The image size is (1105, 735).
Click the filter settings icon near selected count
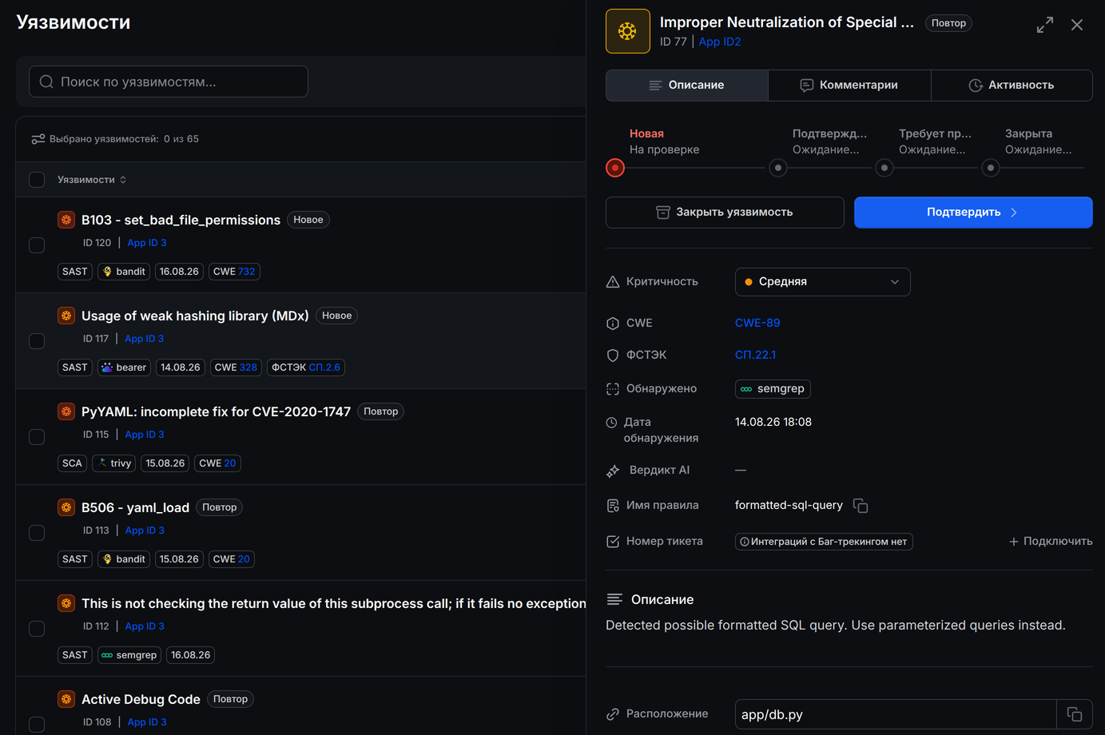point(38,139)
